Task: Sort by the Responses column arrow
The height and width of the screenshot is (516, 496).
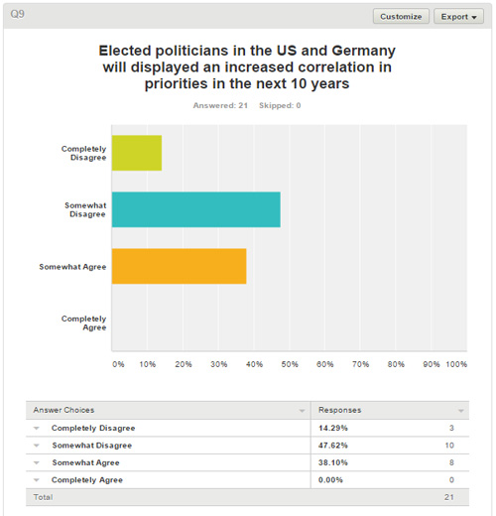Action: 460,411
